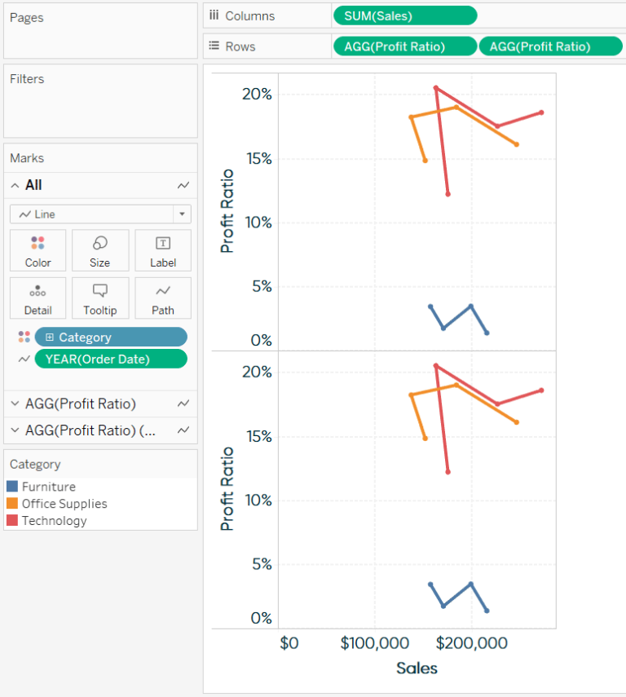Screen dimensions: 626x697
Task: Open the Detail button in the Marks card
Action: [37, 298]
